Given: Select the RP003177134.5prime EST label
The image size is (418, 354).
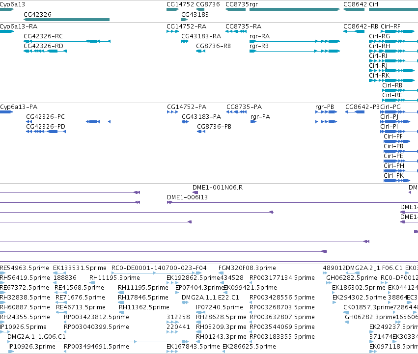Looking at the screenshot, I should (282, 278).
